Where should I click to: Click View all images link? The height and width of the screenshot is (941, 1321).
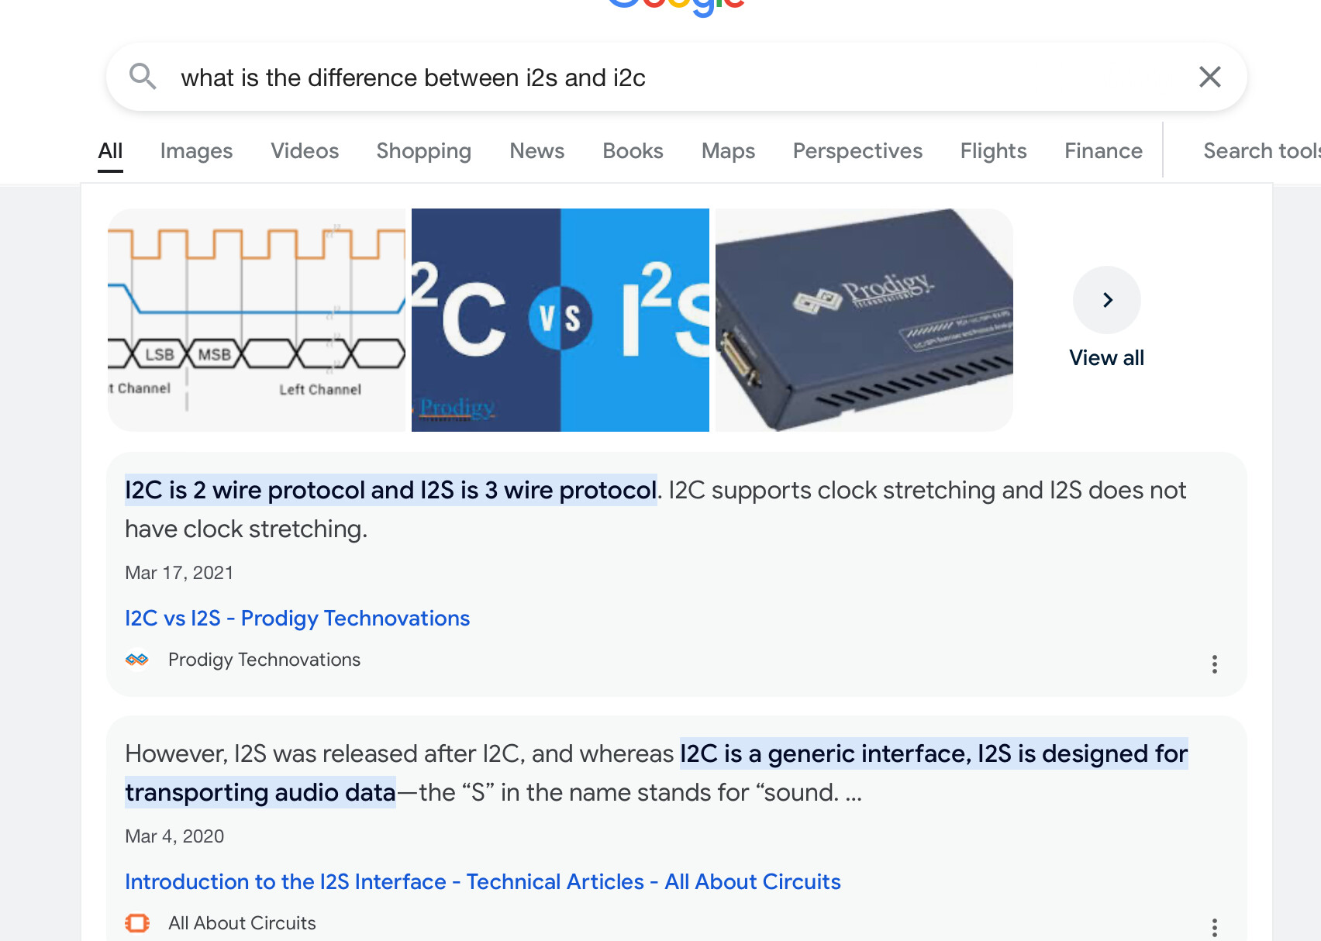(1106, 358)
